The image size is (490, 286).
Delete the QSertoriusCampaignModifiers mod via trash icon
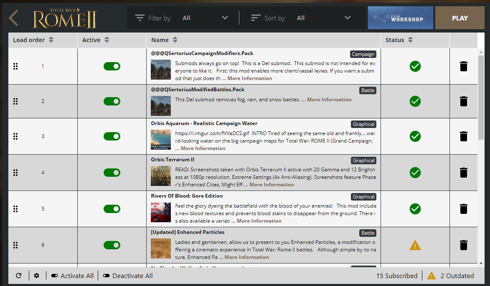pos(463,66)
